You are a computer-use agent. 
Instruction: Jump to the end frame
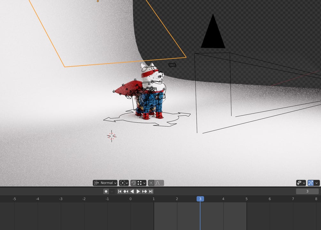[151, 191]
